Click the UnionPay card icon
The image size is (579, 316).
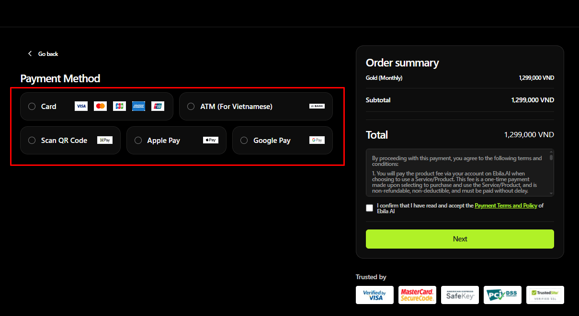(x=158, y=106)
